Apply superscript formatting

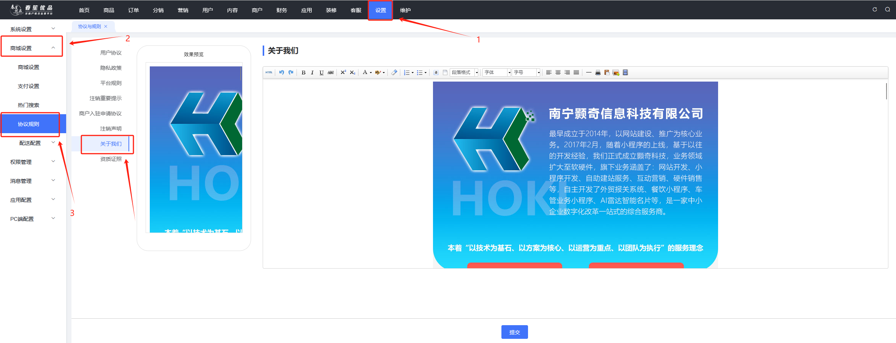coord(343,72)
